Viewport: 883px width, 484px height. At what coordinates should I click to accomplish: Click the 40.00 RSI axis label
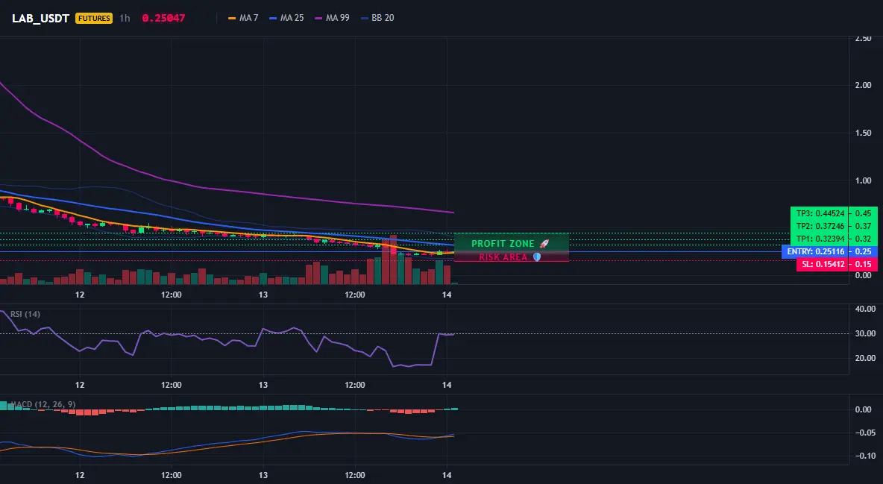(865, 309)
